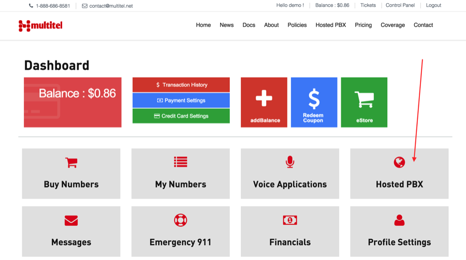
Task: Click the Logout link
Action: tap(433, 5)
